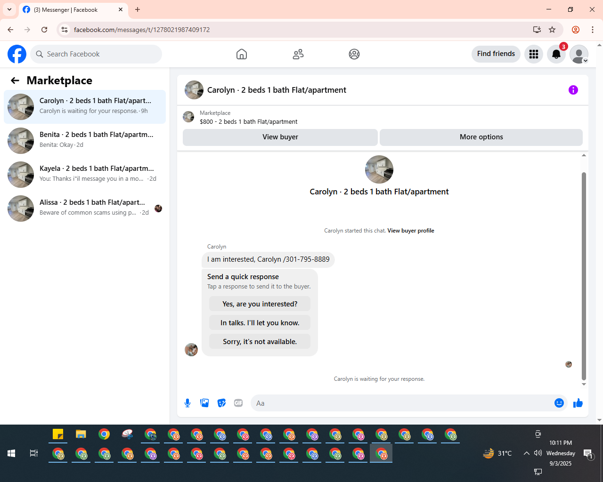The height and width of the screenshot is (482, 603).
Task: Navigate back in the browser
Action: pos(10,30)
